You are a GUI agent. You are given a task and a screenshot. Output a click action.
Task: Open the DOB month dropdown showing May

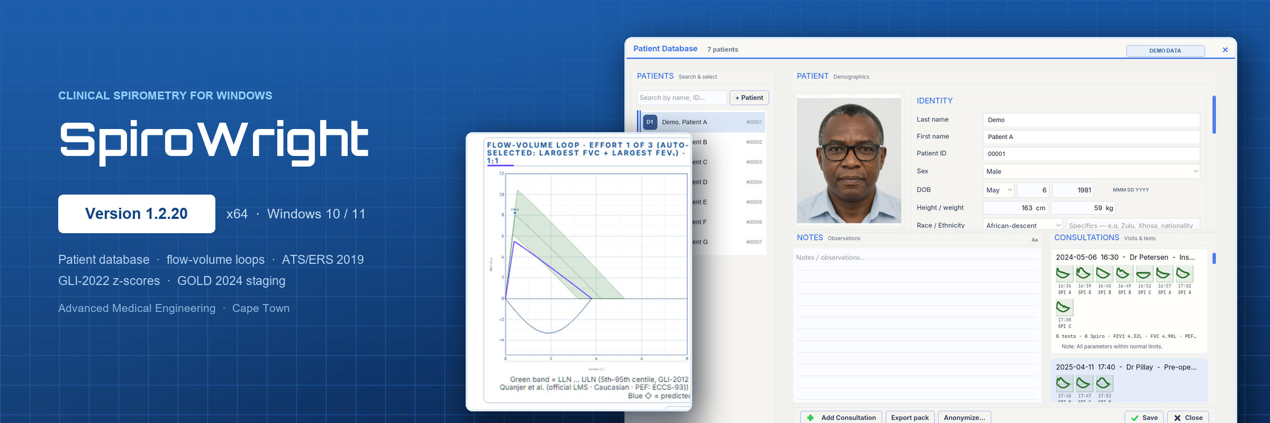999,190
